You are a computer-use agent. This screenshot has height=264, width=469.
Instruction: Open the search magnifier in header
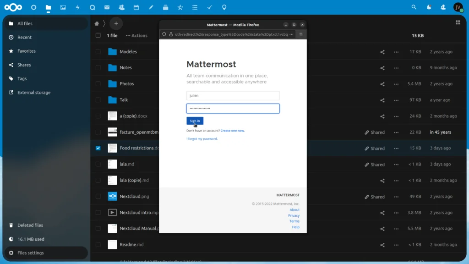click(414, 7)
